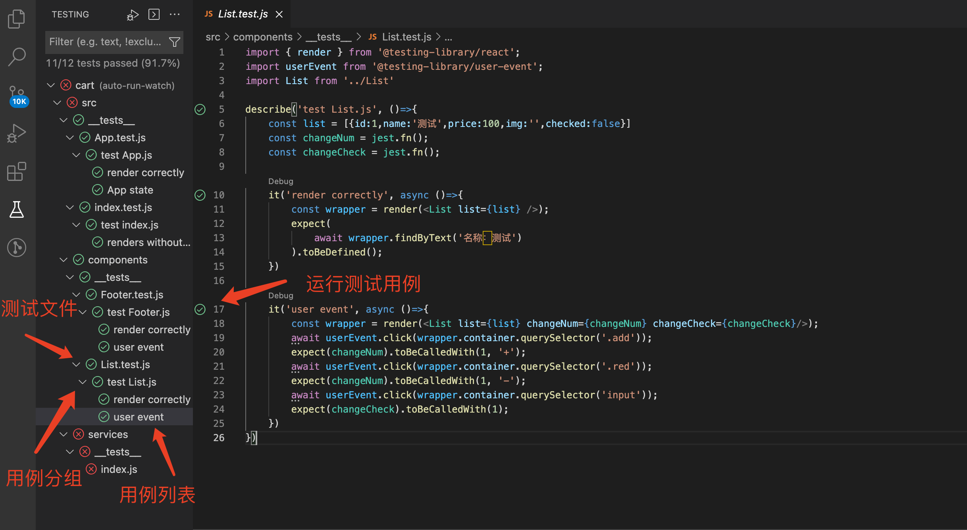The image size is (967, 530).
Task: Collapse the cart root tree node
Action: click(51, 85)
